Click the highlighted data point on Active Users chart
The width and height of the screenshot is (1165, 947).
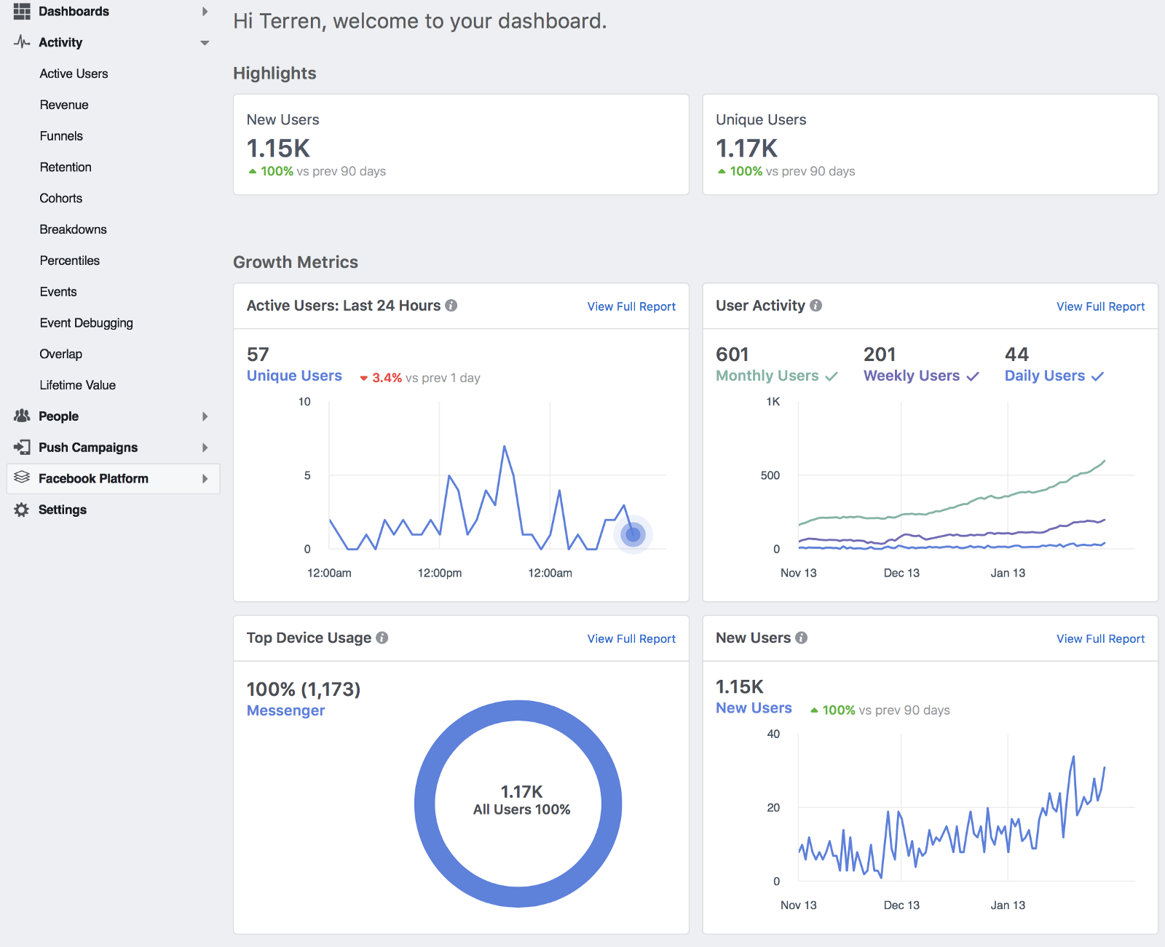[633, 535]
